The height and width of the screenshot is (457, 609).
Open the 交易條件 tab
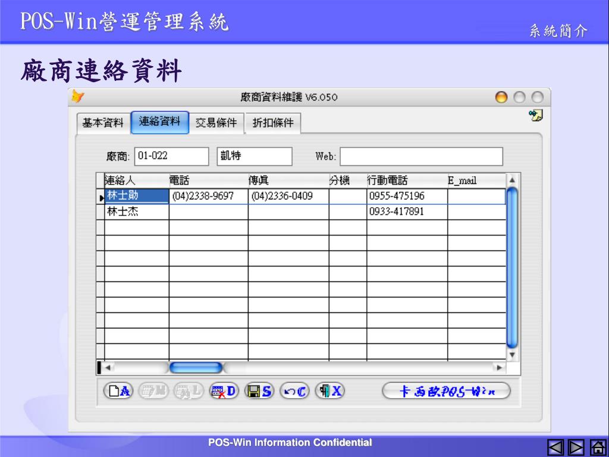click(x=216, y=123)
